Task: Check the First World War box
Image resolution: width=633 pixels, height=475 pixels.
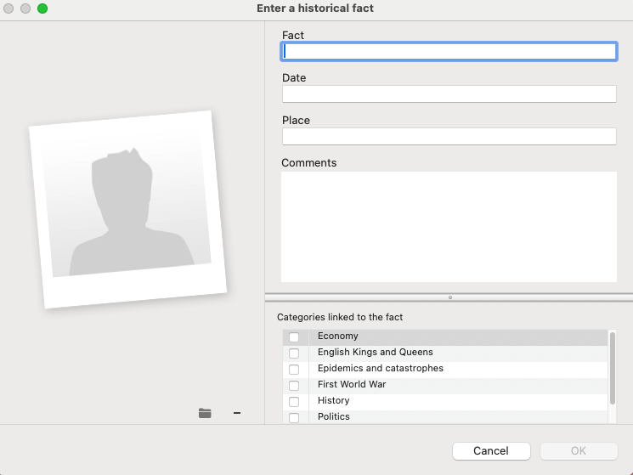Action: (x=294, y=386)
